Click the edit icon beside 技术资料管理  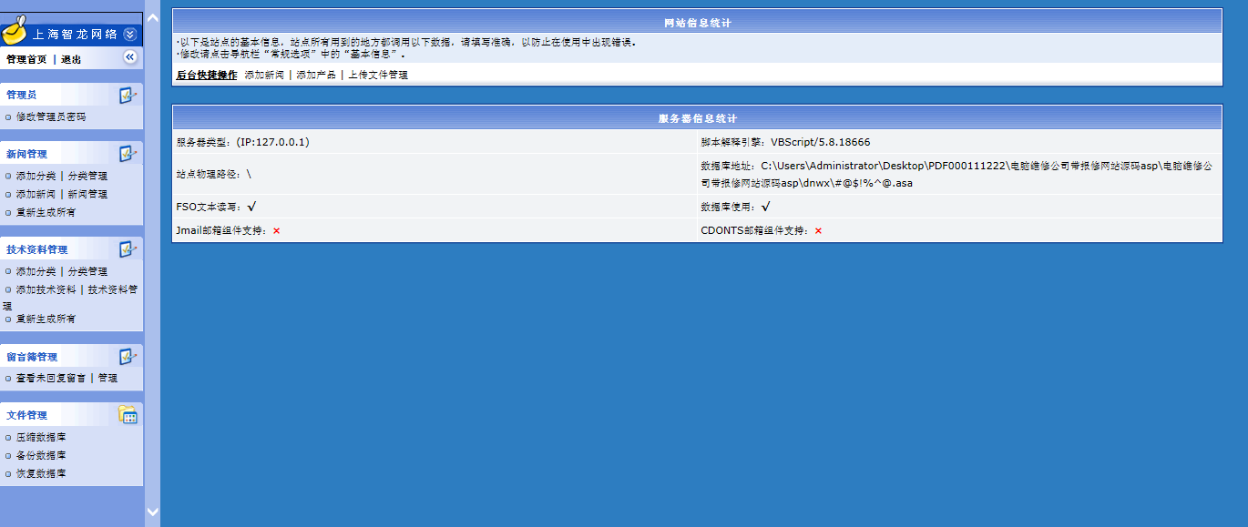pos(128,249)
